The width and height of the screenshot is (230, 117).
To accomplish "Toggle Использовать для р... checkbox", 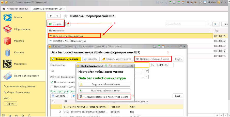I will (x=52, y=87).
